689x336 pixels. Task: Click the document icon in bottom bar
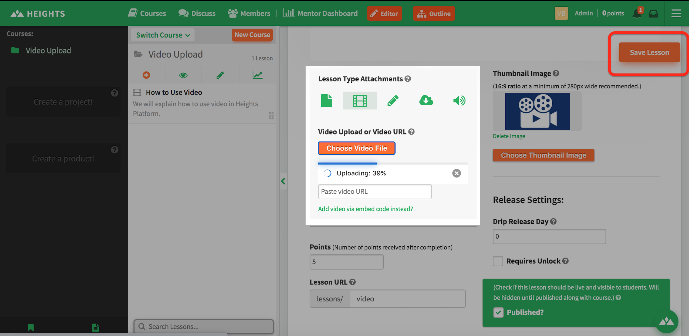click(x=96, y=328)
